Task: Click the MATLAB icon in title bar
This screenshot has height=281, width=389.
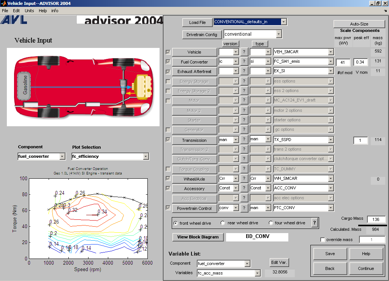Action: (3, 3)
